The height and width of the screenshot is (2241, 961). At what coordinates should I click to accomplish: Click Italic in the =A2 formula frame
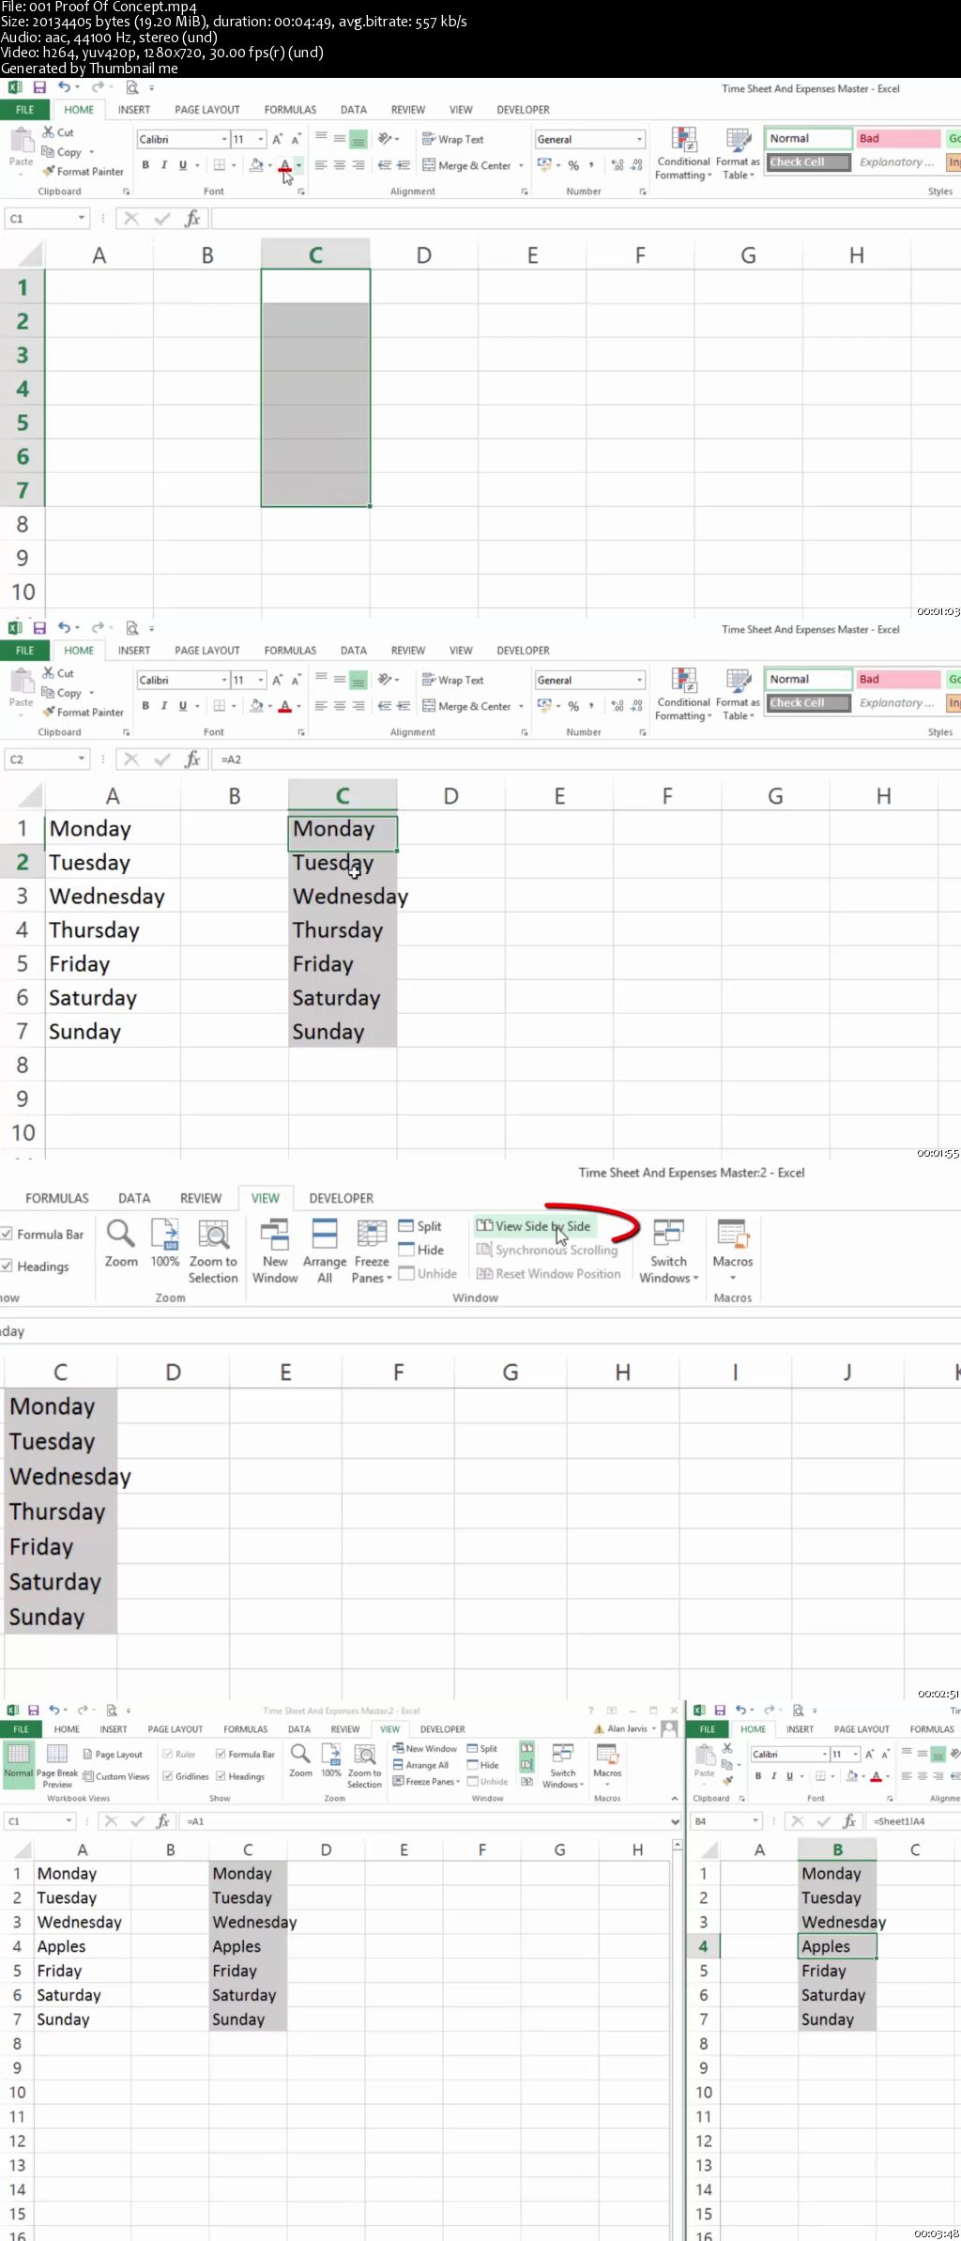pos(164,706)
